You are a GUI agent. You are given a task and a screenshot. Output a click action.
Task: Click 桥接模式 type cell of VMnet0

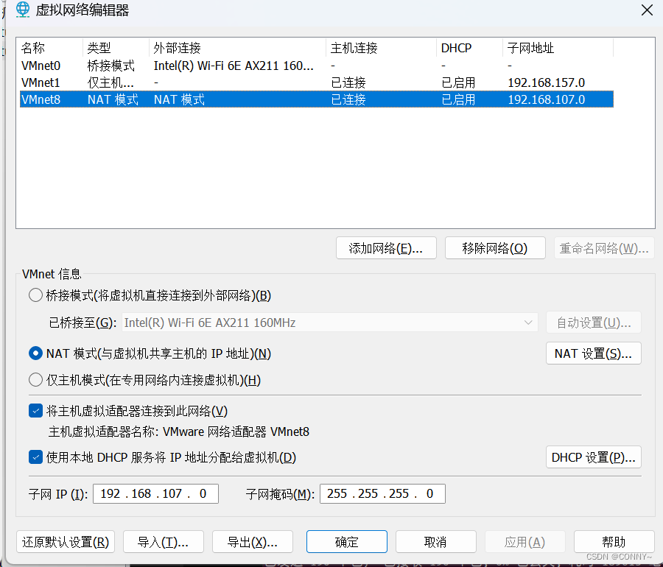pos(110,66)
